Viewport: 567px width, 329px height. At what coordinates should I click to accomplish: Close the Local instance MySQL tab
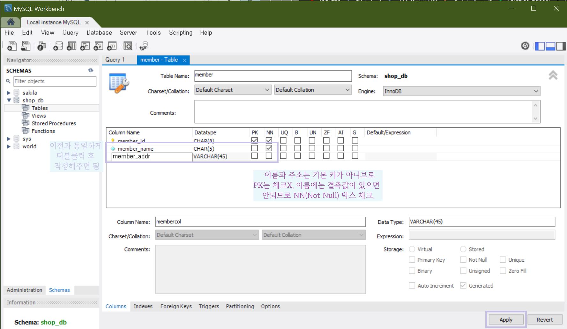coord(87,22)
